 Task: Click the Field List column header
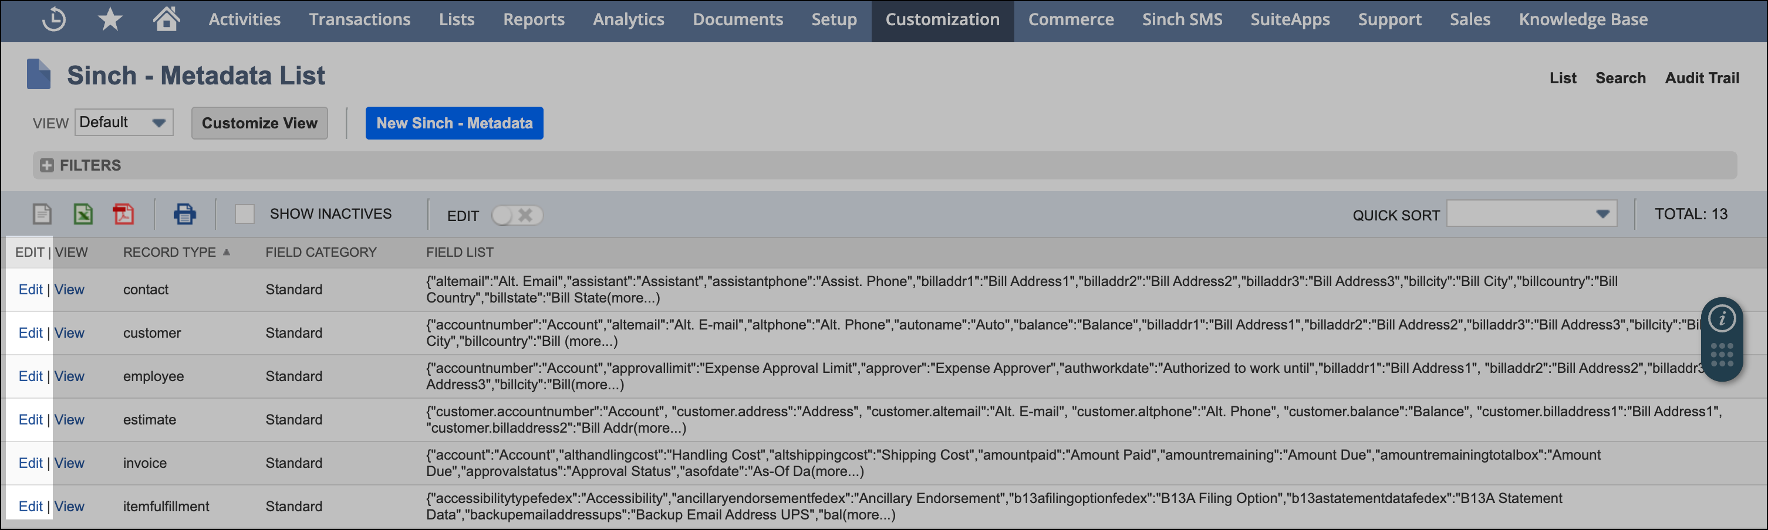pos(459,252)
